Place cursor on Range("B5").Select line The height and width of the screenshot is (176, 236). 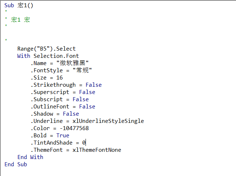pyautogui.click(x=46, y=49)
